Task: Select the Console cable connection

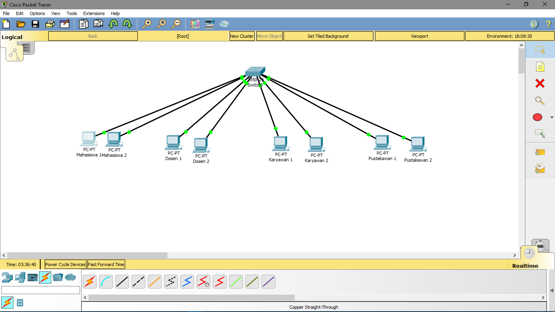Action: tap(106, 281)
